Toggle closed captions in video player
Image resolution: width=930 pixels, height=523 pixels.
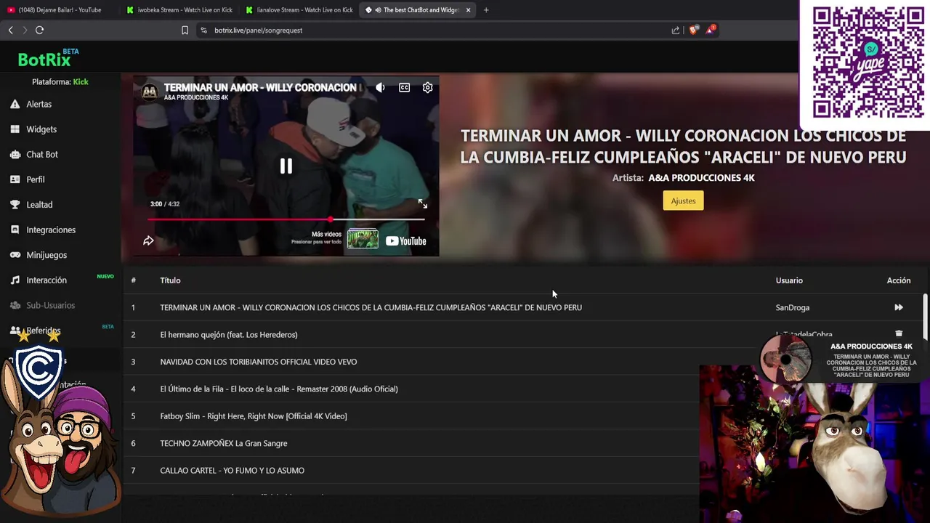click(404, 88)
